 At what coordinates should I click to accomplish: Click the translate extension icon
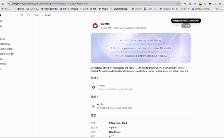(190, 4)
